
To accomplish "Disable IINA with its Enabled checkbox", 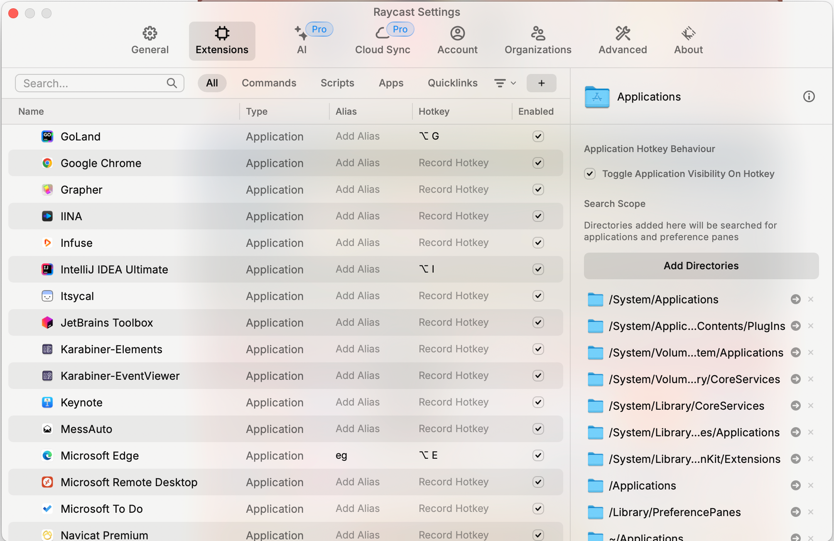I will point(538,216).
